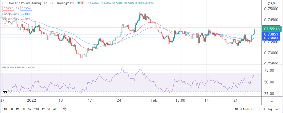The image size is (283, 113).
Task: Click the TradingView logo badge
Action: pos(6,92)
